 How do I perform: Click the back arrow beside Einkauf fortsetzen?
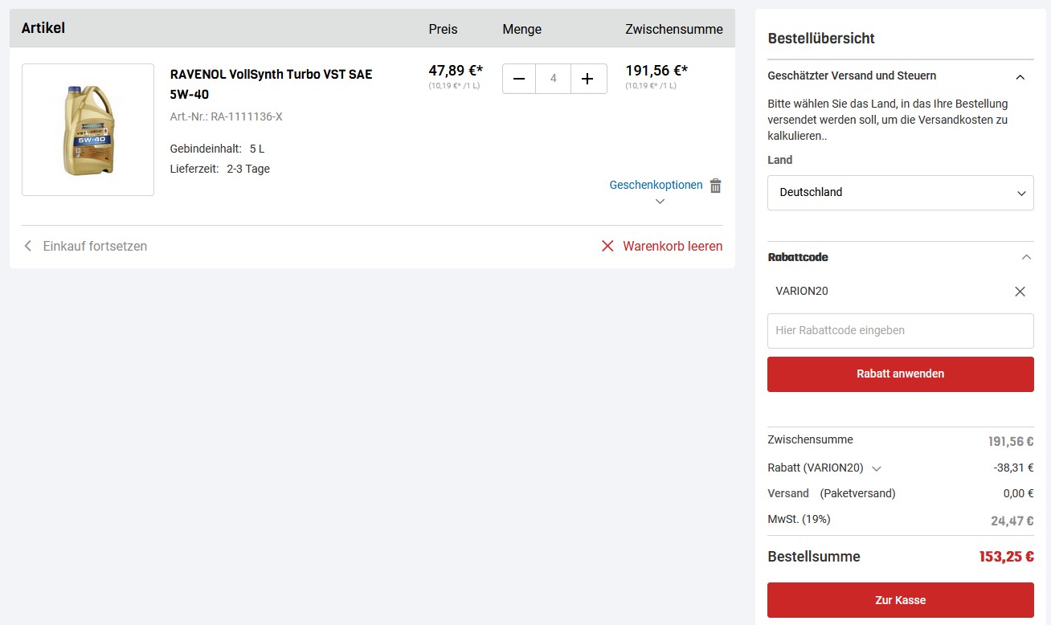pyautogui.click(x=28, y=246)
